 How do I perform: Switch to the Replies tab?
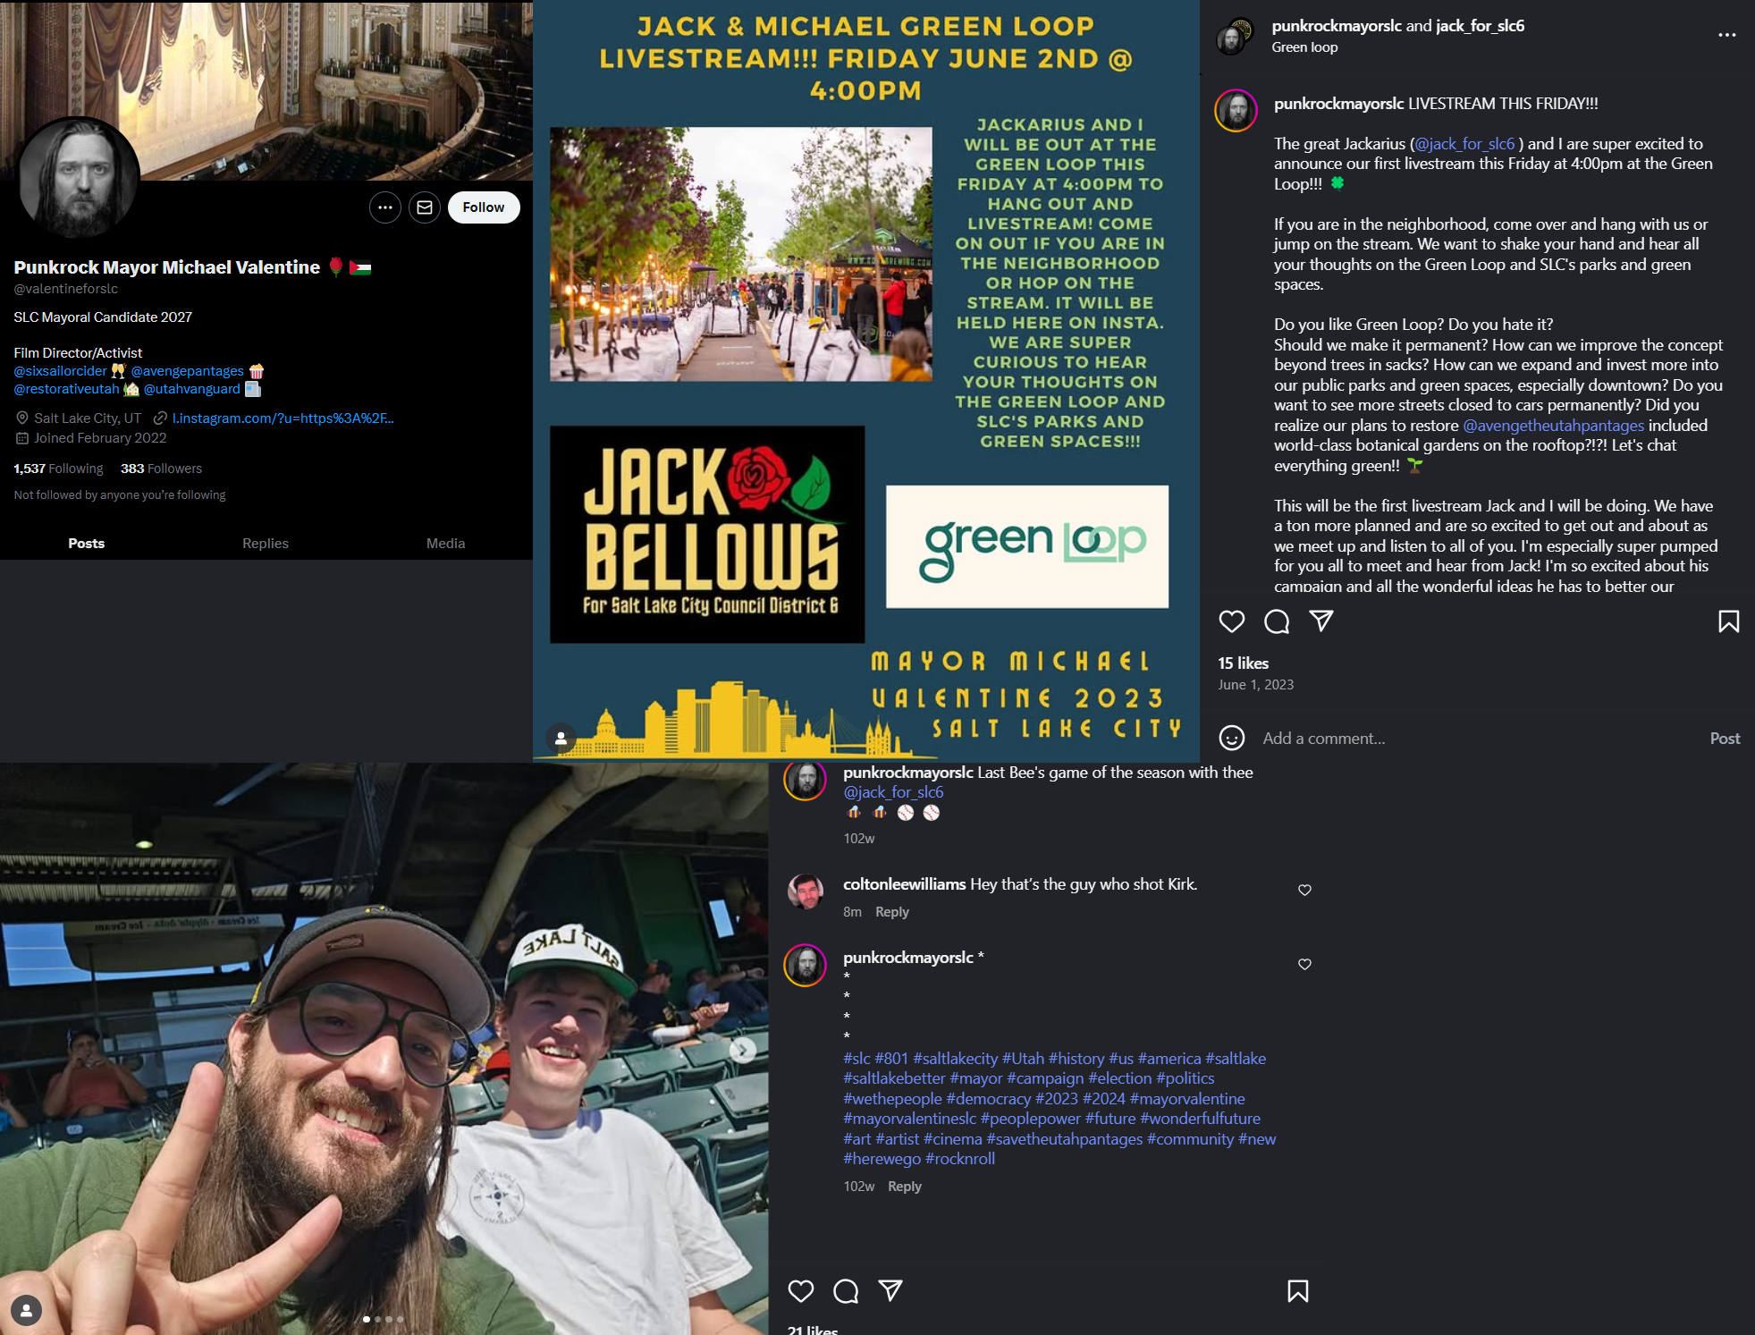265,543
